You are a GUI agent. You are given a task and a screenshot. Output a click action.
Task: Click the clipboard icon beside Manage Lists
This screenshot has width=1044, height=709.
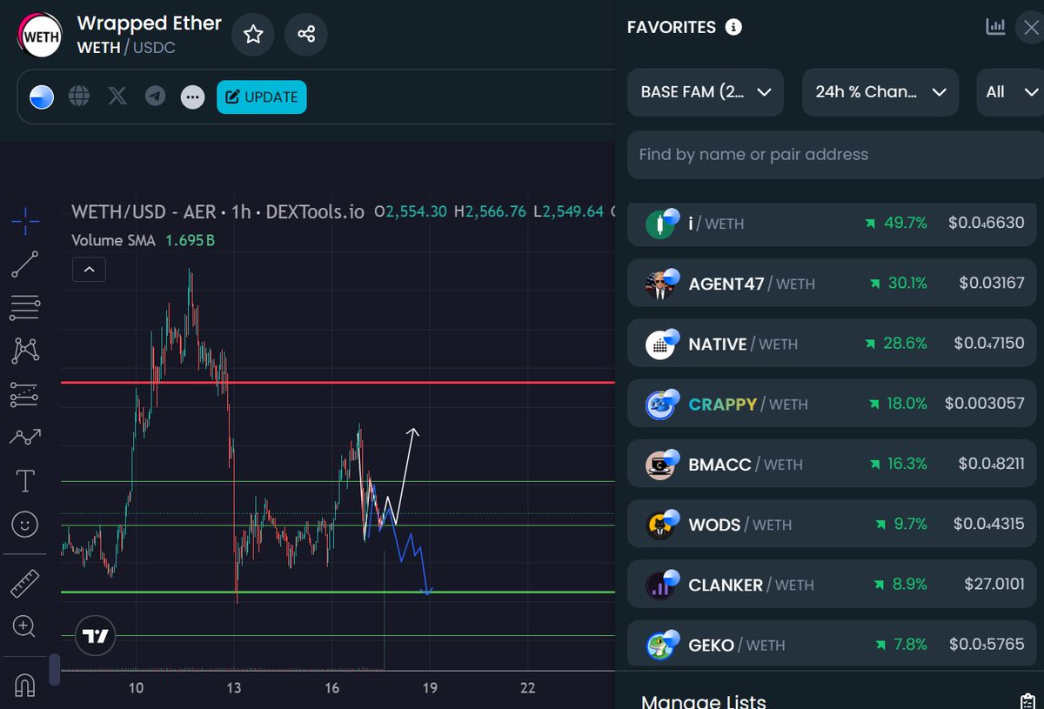pyautogui.click(x=1027, y=701)
